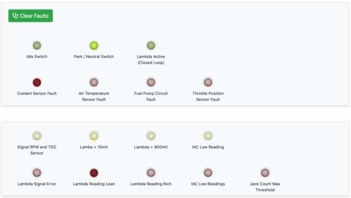
Task: Select the Lambda Reading Rich indicator
Action: pyautogui.click(x=151, y=173)
